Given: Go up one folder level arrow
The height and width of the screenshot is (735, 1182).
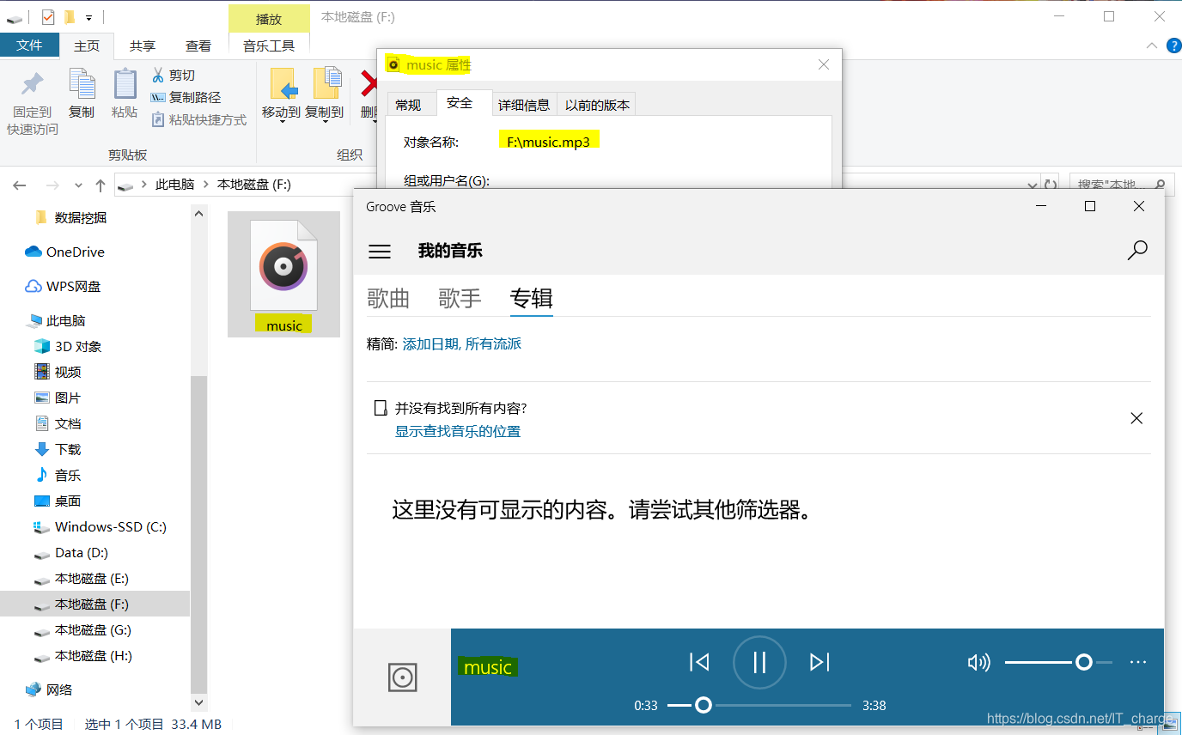Looking at the screenshot, I should point(101,185).
